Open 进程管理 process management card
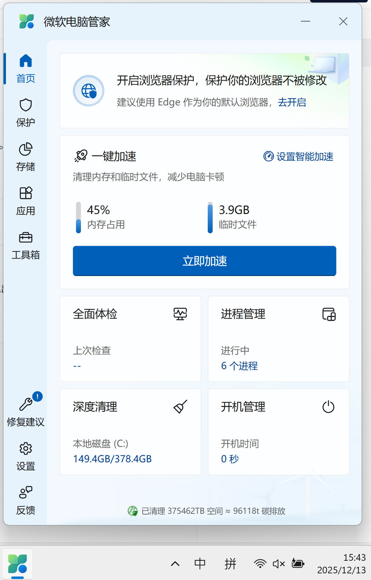Screen dimensions: 371x580 (279, 339)
